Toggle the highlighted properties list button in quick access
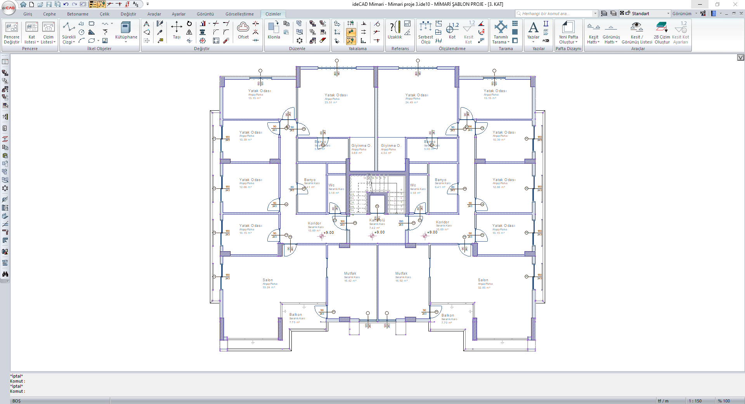Viewport: 745px width, 404px height. (x=93, y=4)
